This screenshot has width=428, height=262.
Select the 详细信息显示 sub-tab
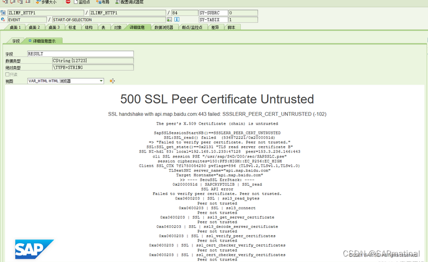click(43, 41)
